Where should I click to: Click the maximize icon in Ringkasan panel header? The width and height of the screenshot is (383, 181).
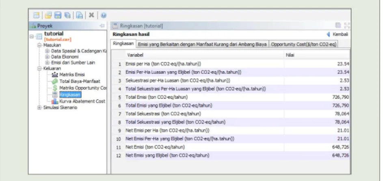tap(347, 26)
